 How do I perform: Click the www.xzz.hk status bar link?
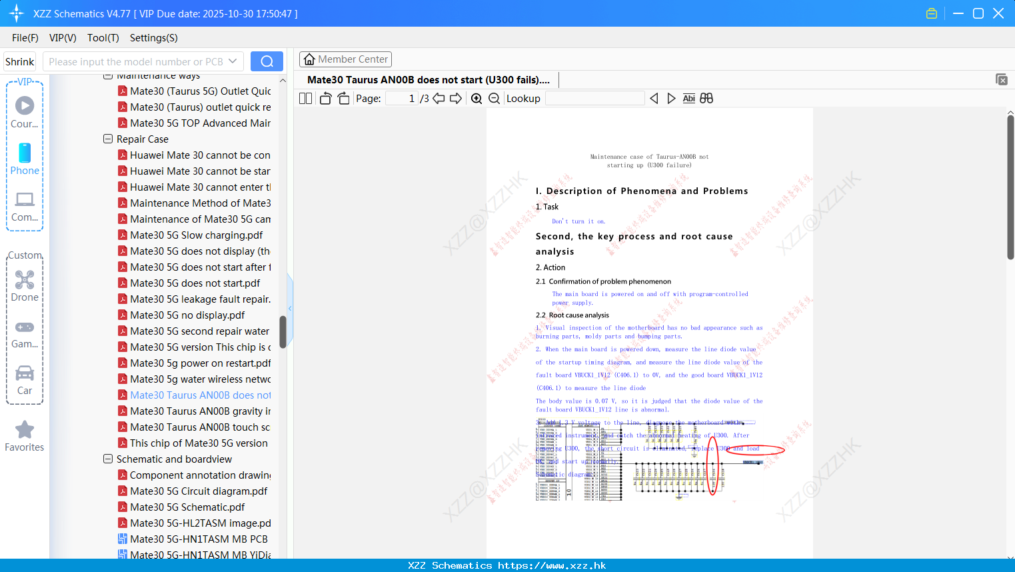(552, 565)
